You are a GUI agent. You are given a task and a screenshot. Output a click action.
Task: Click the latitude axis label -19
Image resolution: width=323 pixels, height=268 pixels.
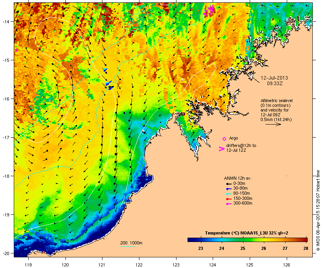pyautogui.click(x=6, y=215)
